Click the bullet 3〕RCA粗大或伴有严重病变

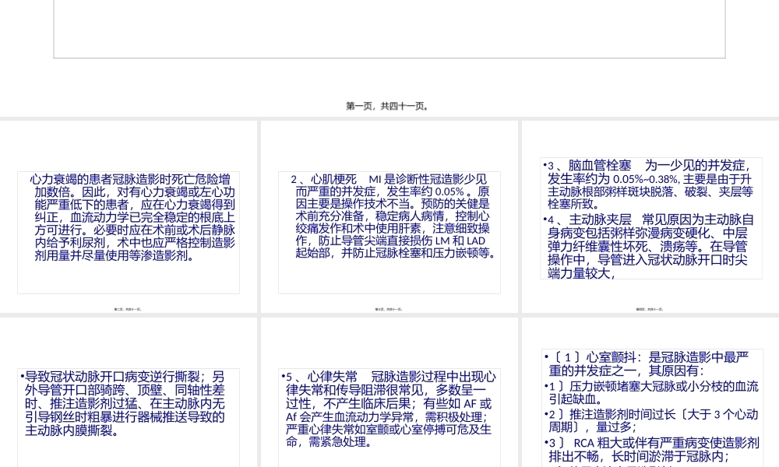click(654, 449)
